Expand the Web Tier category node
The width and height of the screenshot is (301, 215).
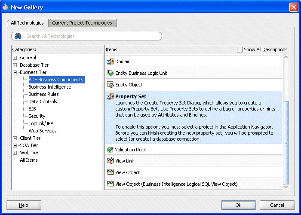click(x=15, y=153)
